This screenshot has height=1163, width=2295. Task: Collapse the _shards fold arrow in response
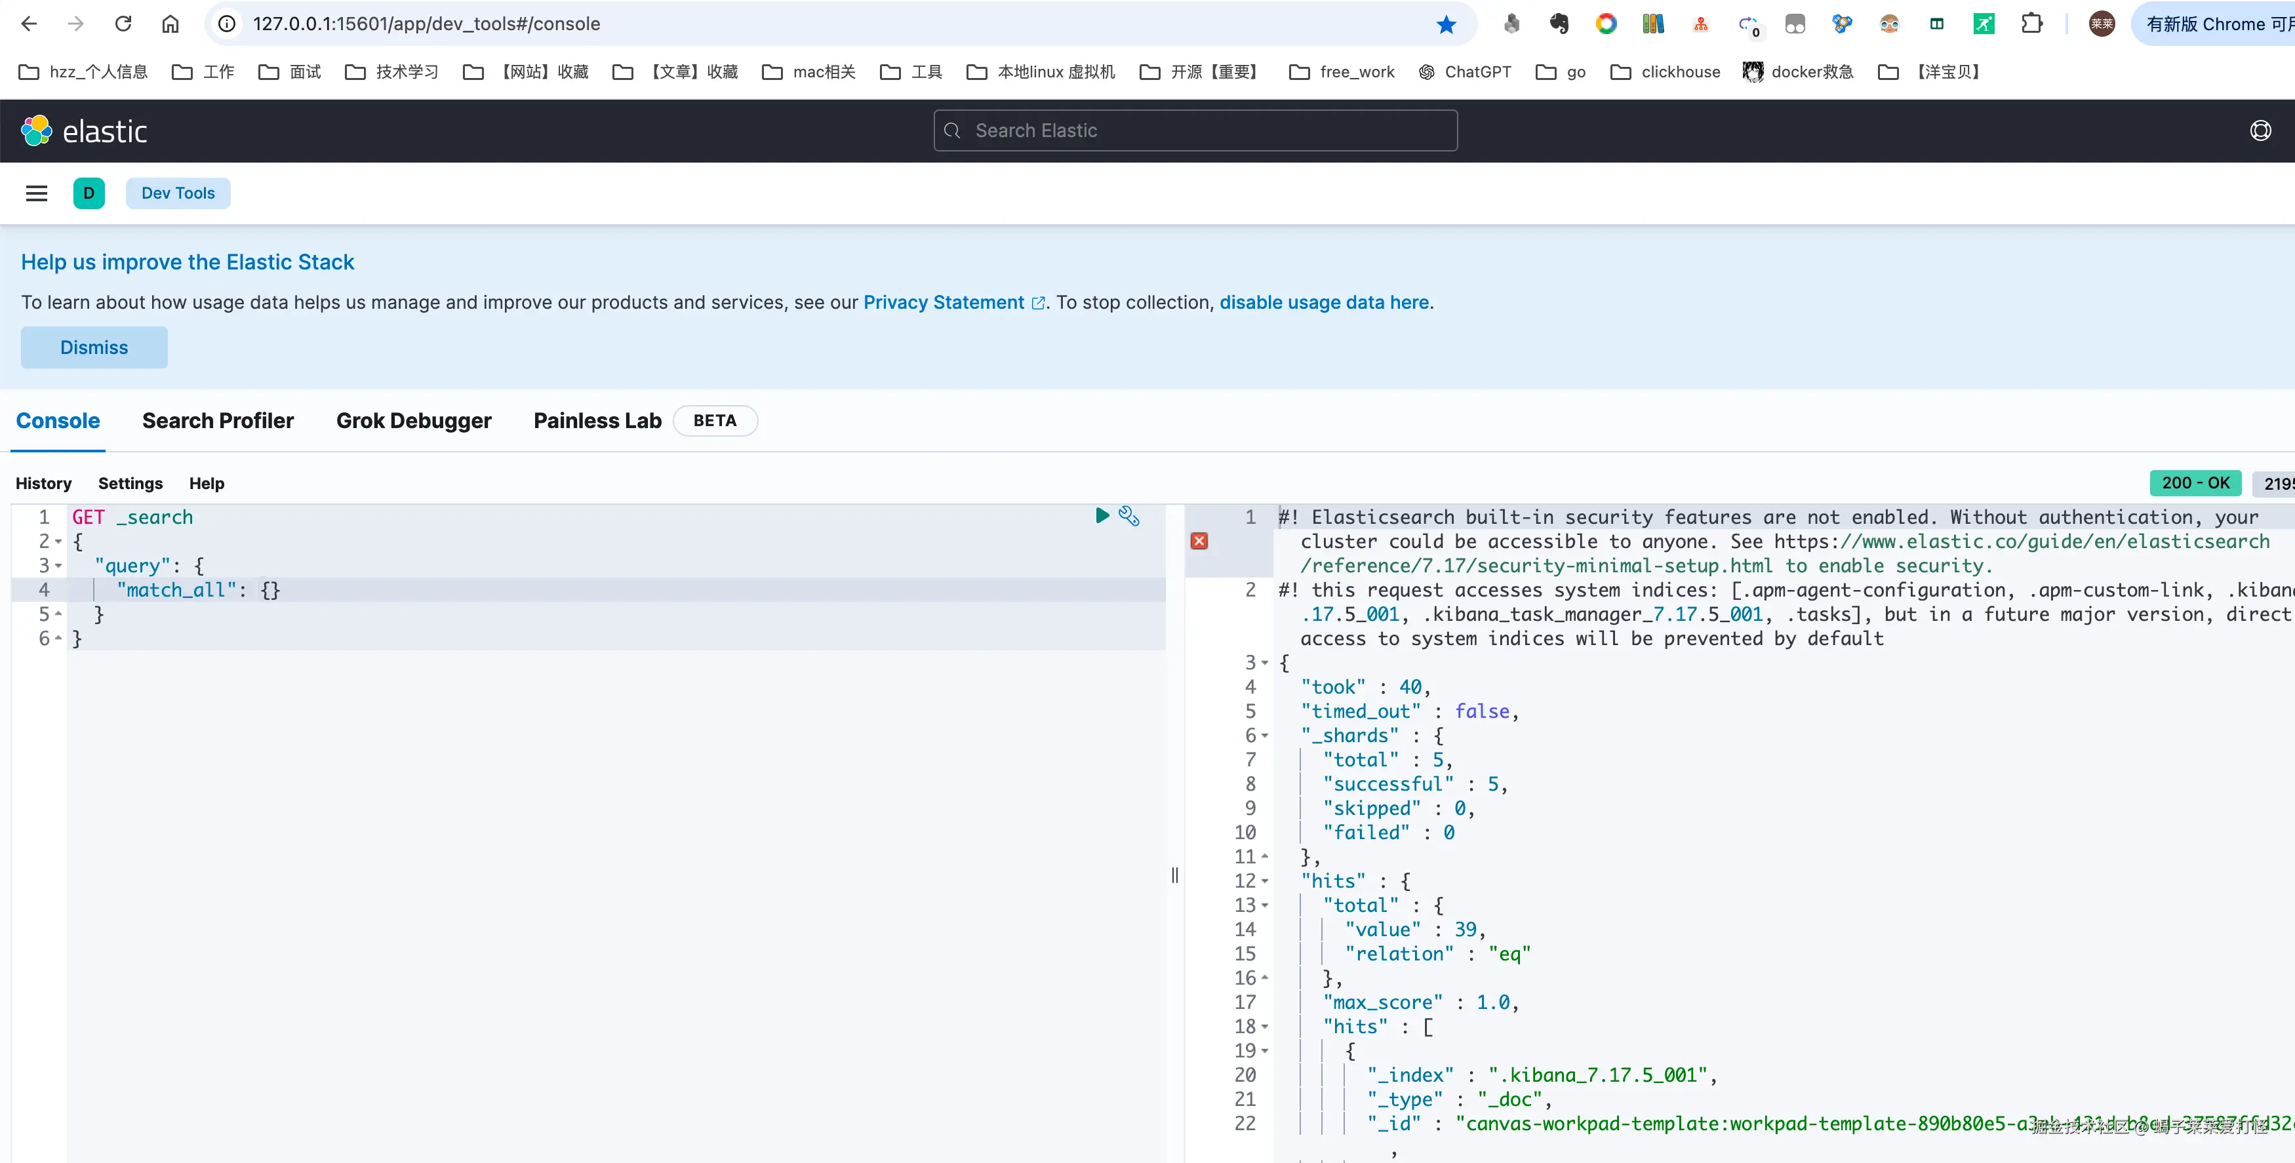1264,736
